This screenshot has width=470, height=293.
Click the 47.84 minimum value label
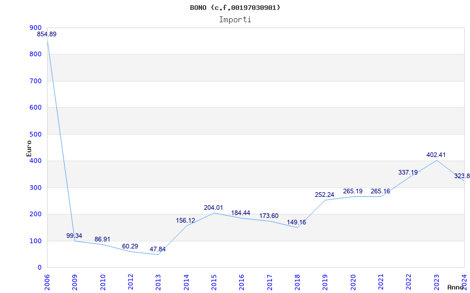(157, 250)
